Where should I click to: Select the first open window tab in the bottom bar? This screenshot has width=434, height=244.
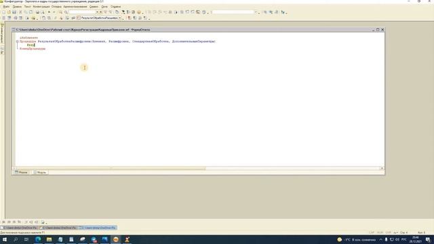pos(20,228)
